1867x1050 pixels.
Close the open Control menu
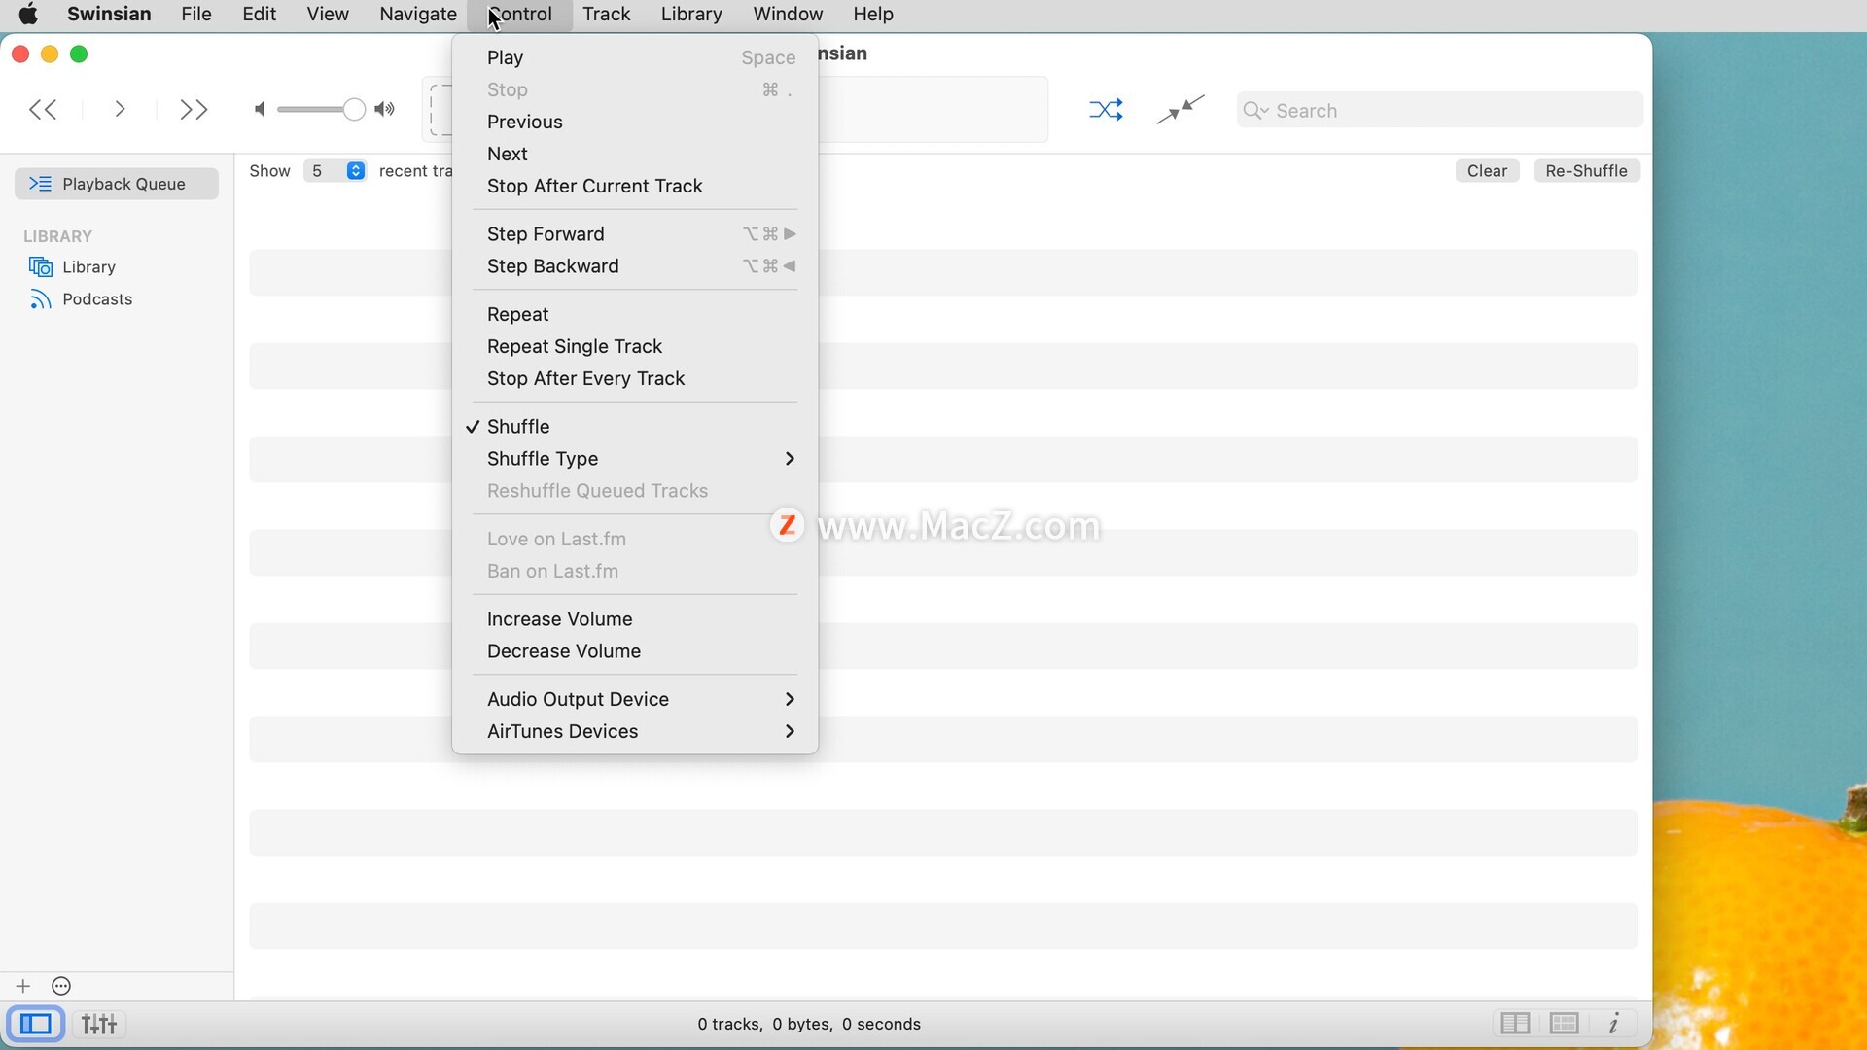520,14
